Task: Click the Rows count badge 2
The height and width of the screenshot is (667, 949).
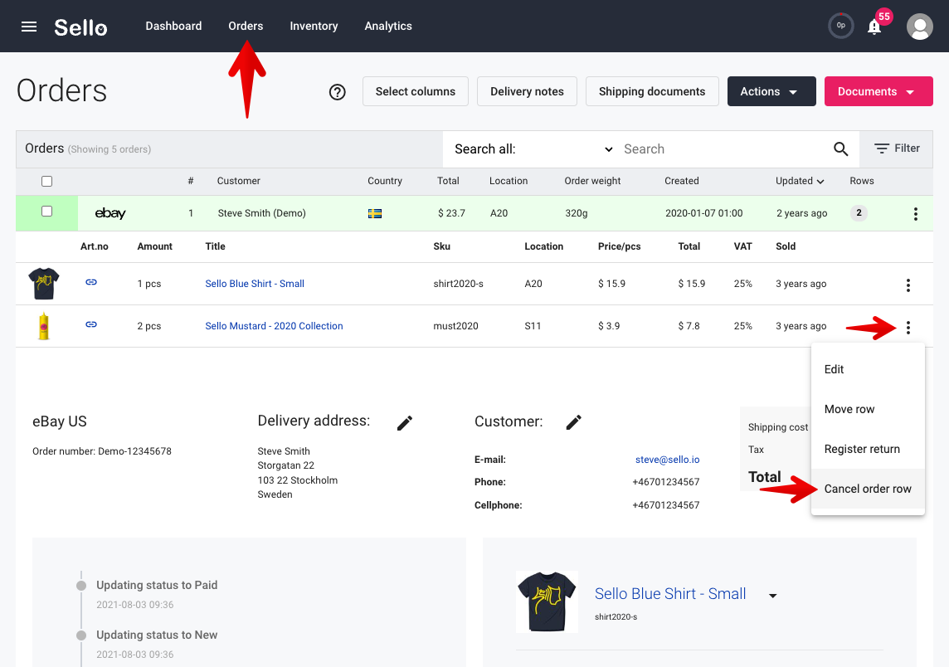Action: tap(859, 213)
